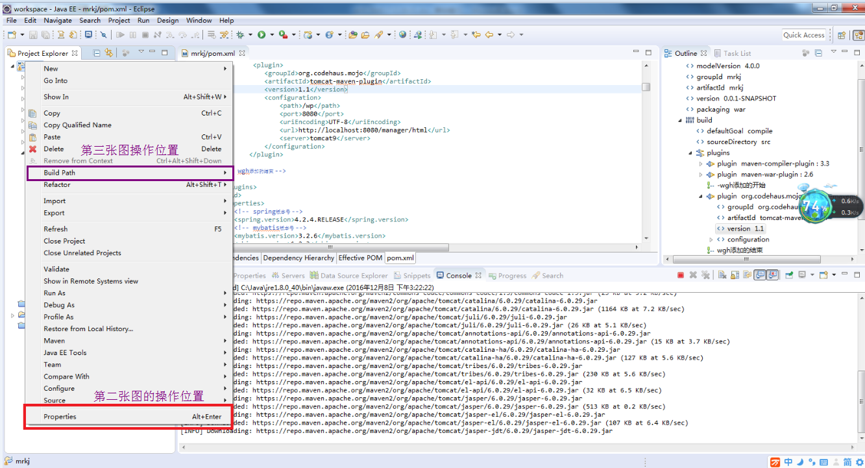Open the Build Path submenu
Image resolution: width=865 pixels, height=468 pixels.
click(x=130, y=173)
